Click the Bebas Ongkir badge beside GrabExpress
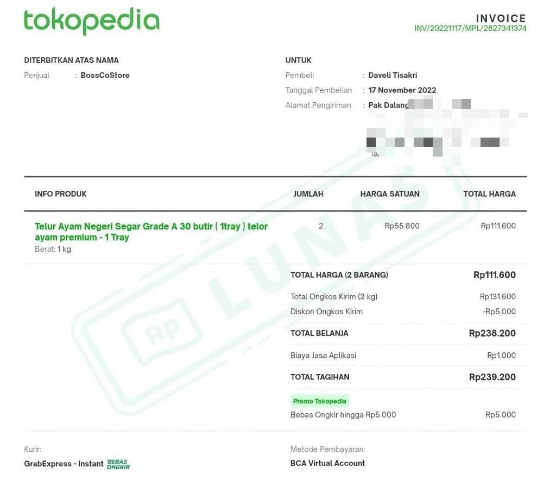Image resolution: width=556 pixels, height=485 pixels. point(118,464)
